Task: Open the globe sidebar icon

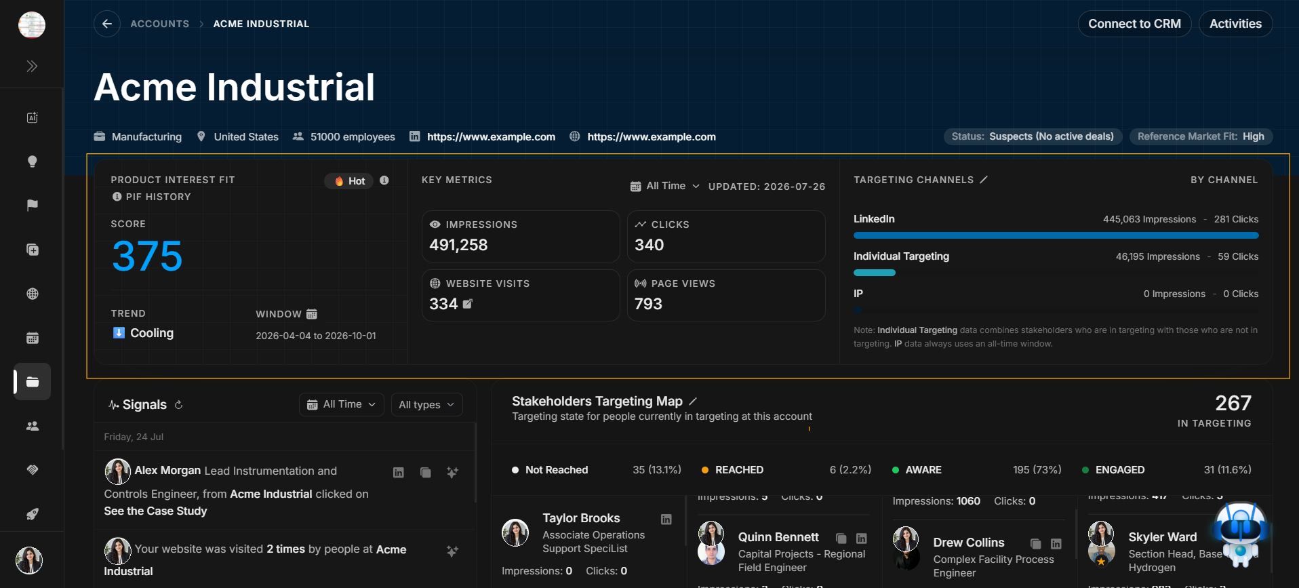Action: pyautogui.click(x=32, y=294)
